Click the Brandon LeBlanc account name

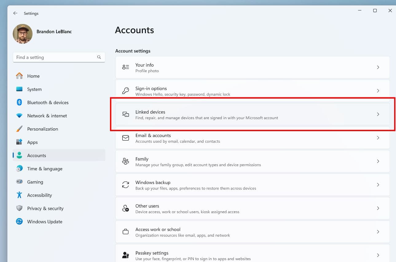[x=54, y=31]
